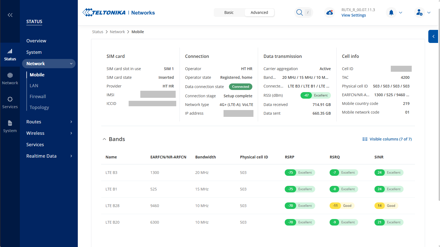
Task: Click Data sent value 660.35 GB
Action: pyautogui.click(x=322, y=113)
